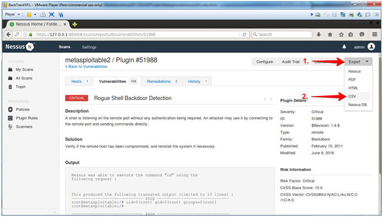Switch to the Remediations tab
Viewport: 383px width, 217px height.
click(162, 81)
